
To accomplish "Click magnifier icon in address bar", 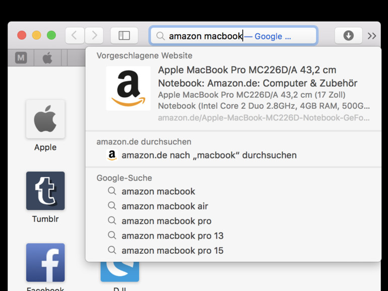I will coord(160,36).
